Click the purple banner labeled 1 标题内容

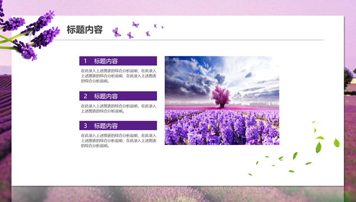click(x=118, y=61)
